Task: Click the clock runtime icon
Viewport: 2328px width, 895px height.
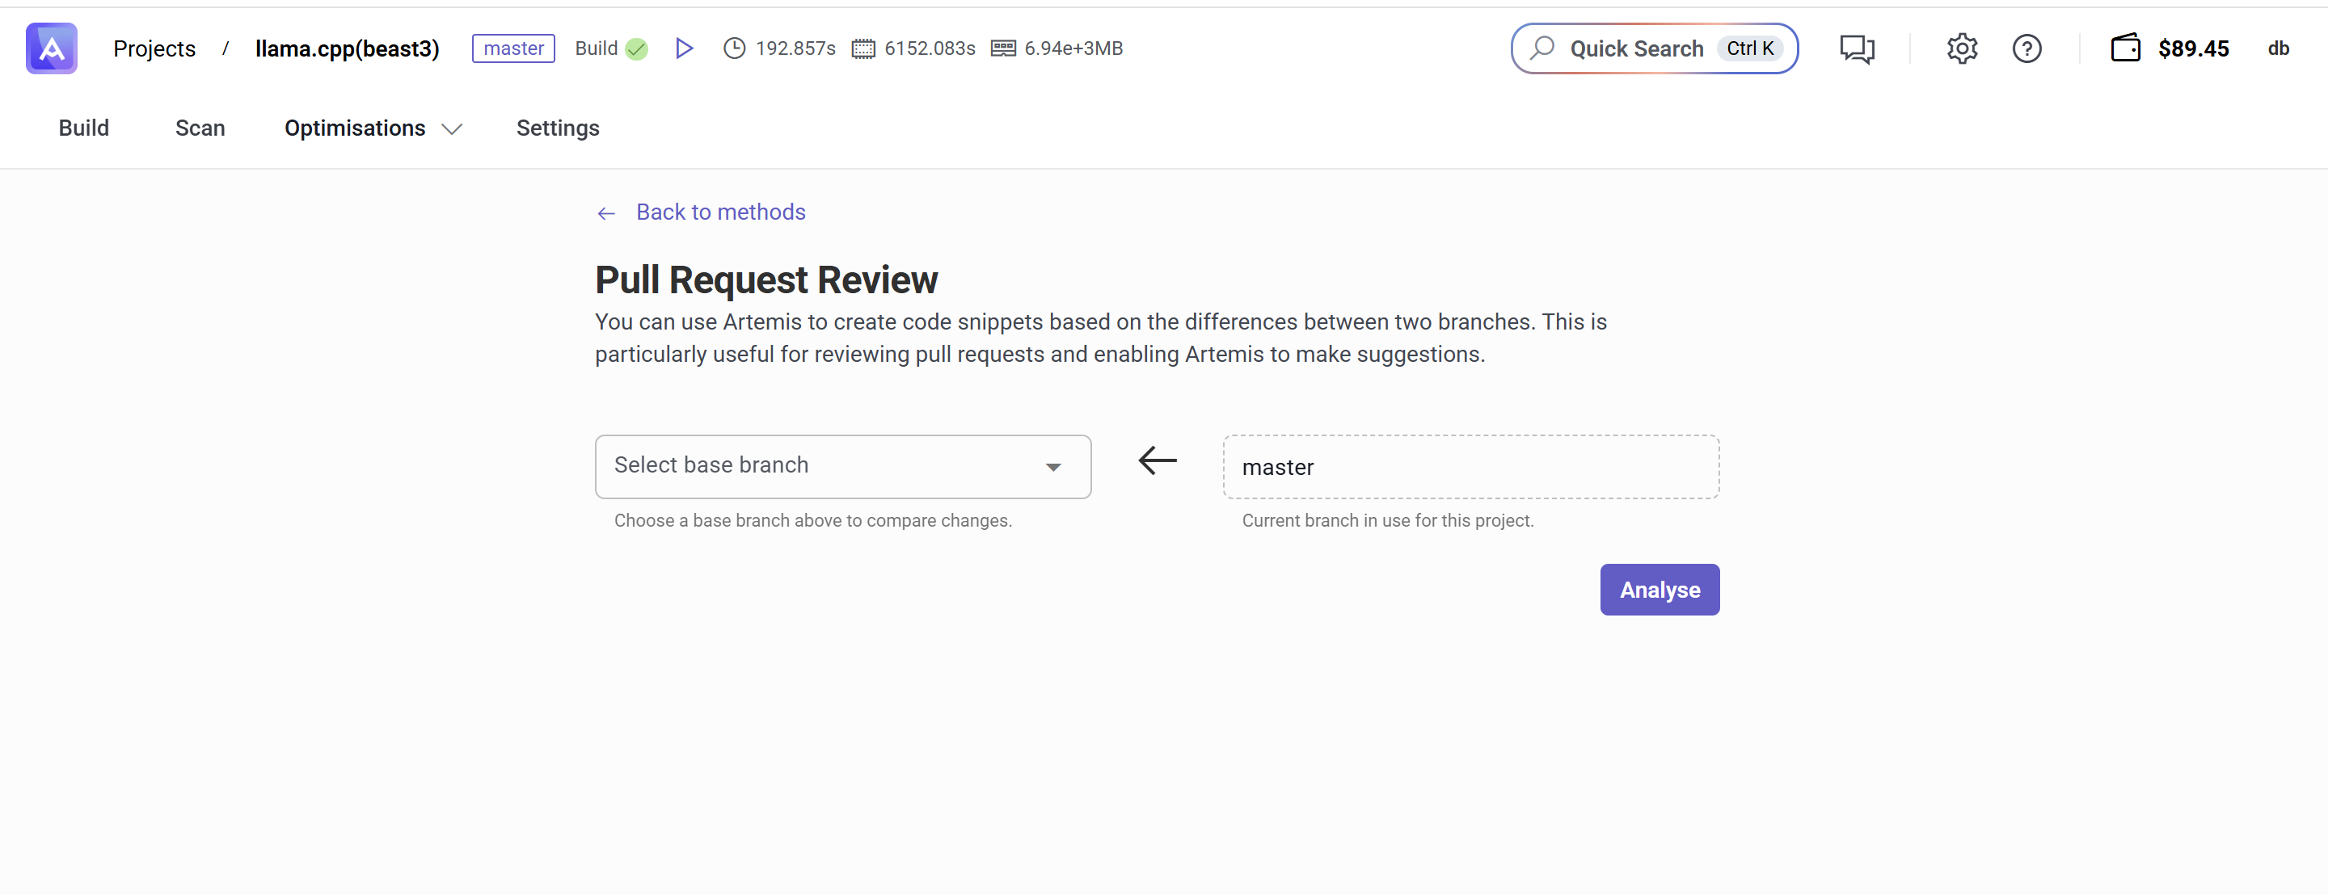Action: 734,48
